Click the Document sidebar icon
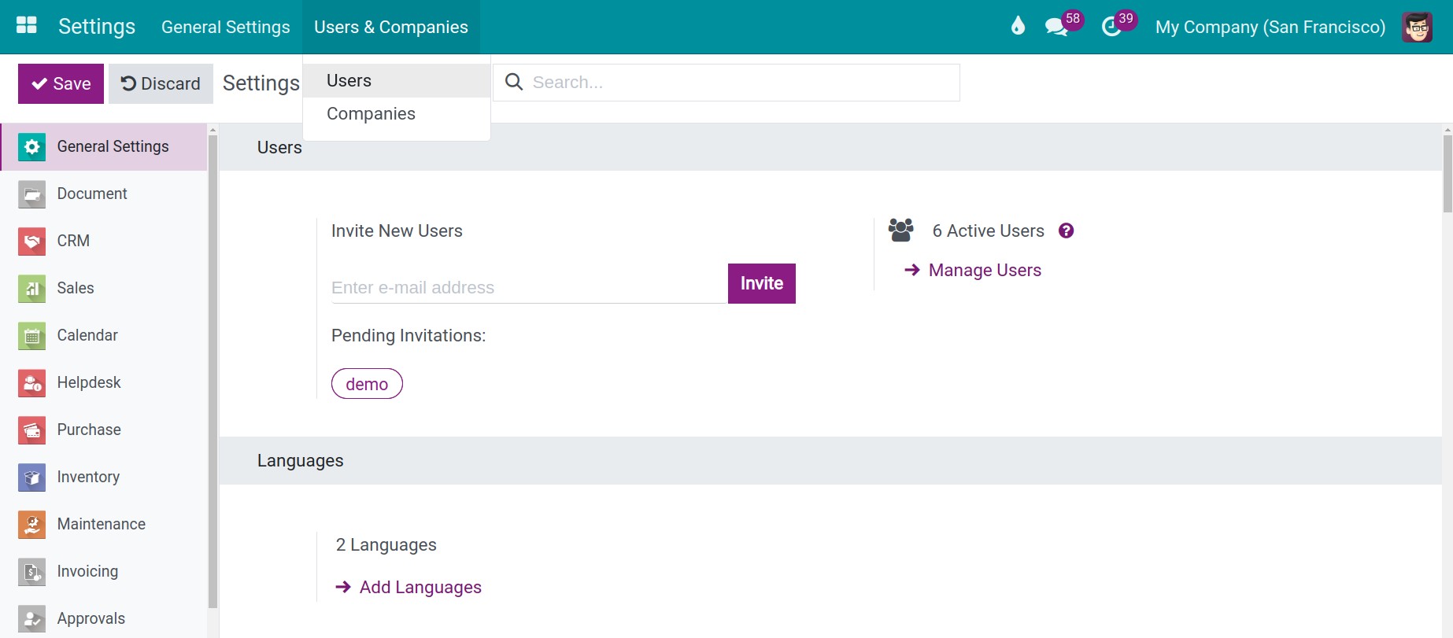 coord(31,194)
